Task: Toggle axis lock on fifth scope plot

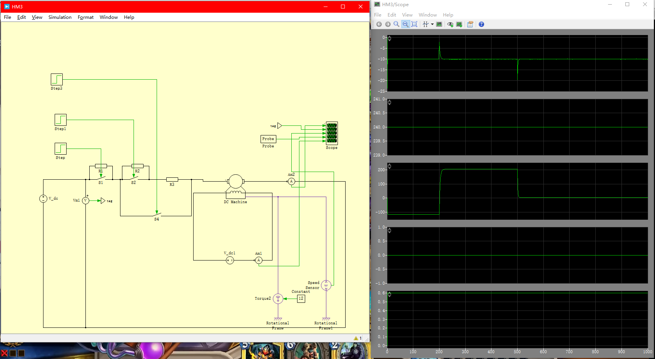Action: (x=389, y=294)
